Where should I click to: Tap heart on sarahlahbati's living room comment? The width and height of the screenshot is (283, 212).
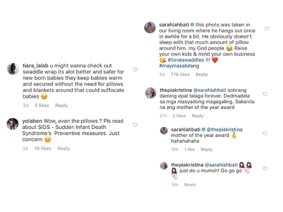267,29
